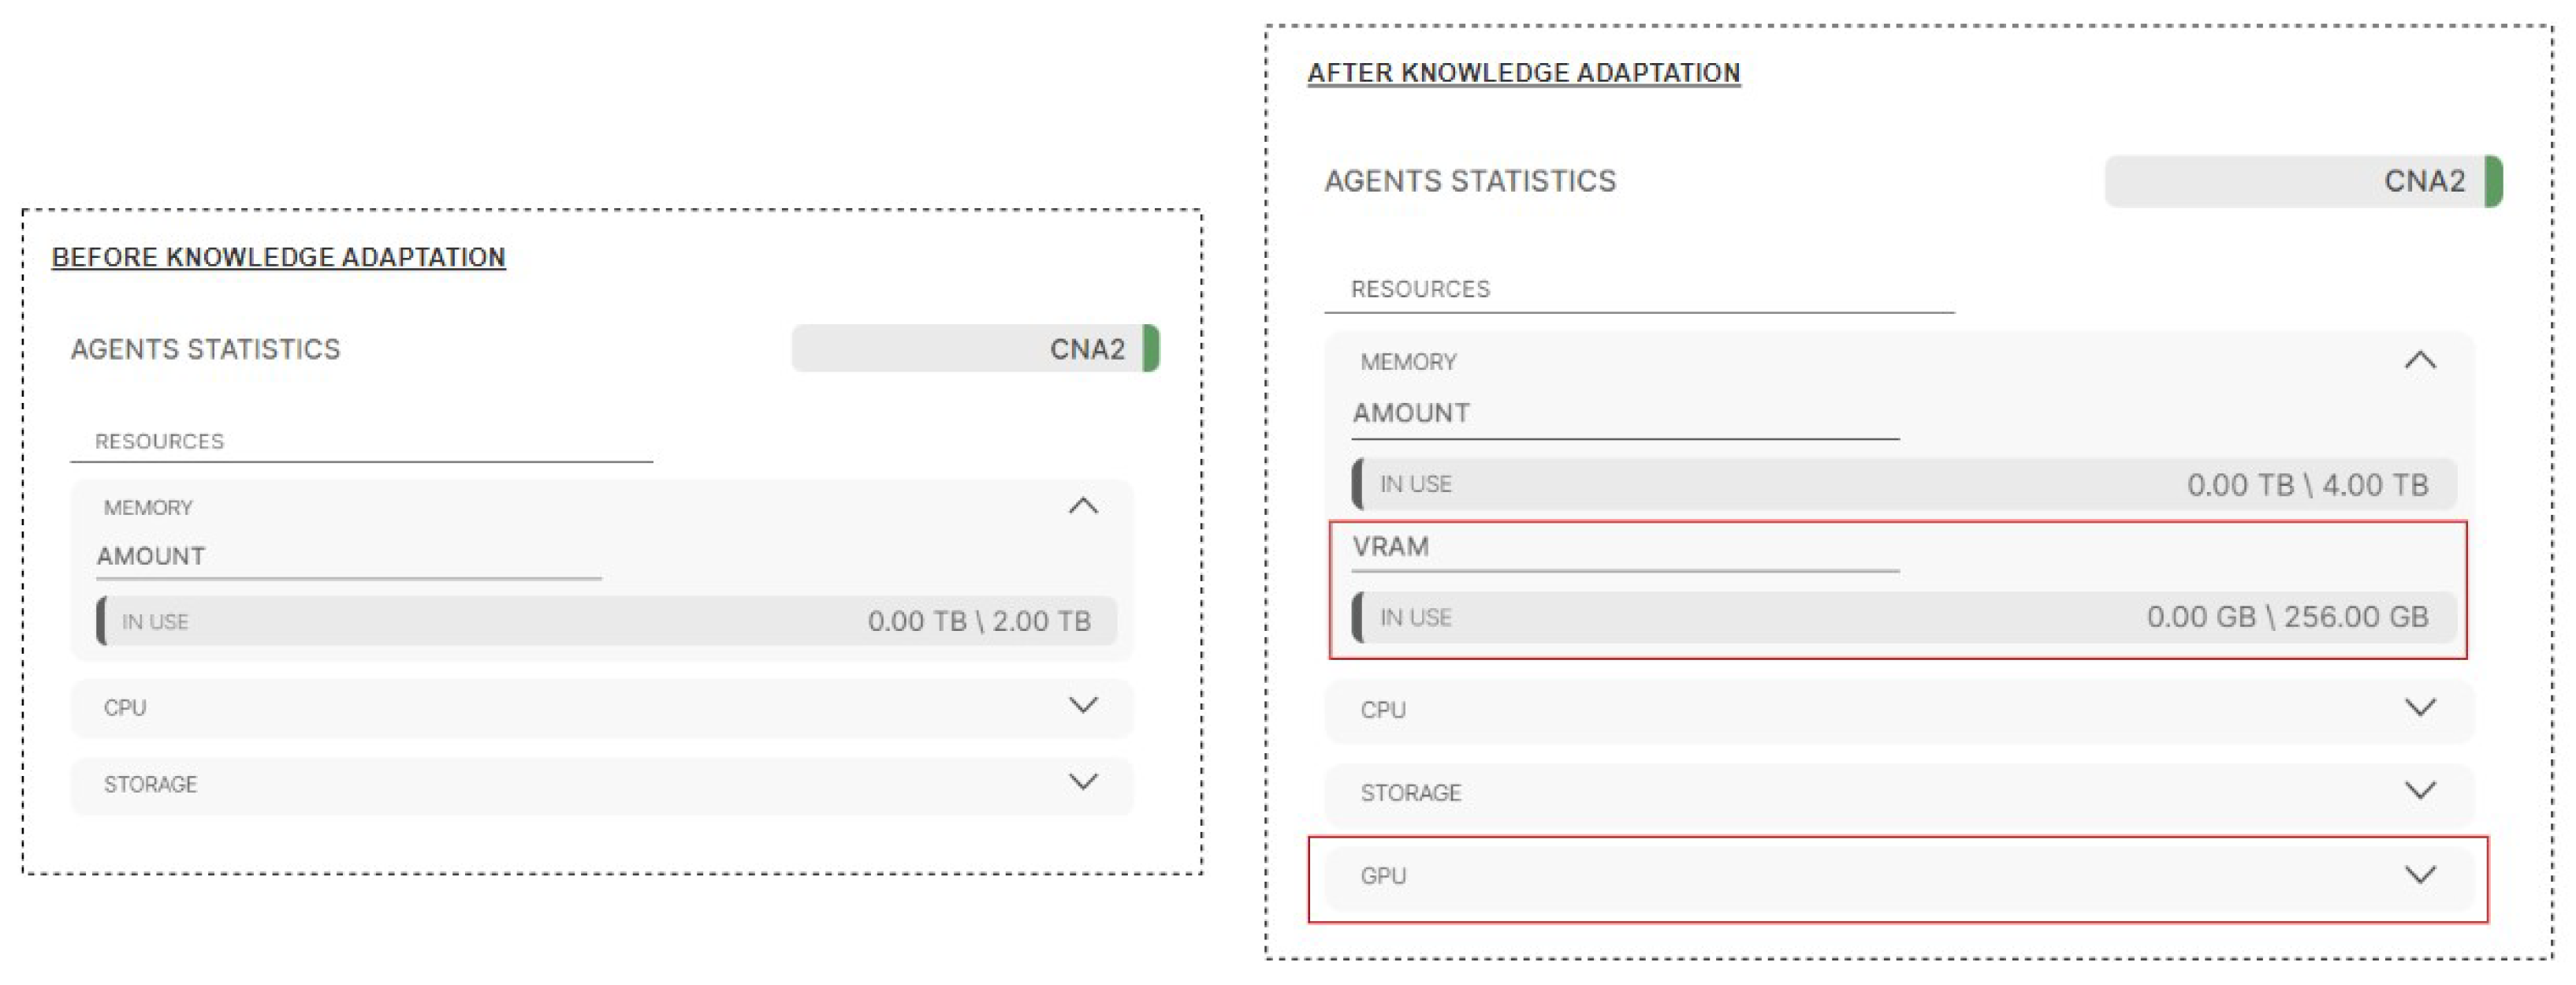Viewport: 2576px width, 985px height.
Task: Click the Before Knowledge Adaptation heading
Action: pyautogui.click(x=278, y=257)
